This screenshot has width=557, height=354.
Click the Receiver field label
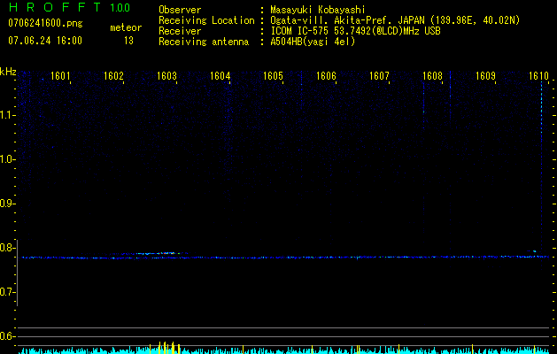(x=180, y=31)
